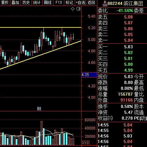Viewport: 147px width, 147px height.
Task: Select the 复权 toolbar item
Action: click(x=5, y=2)
